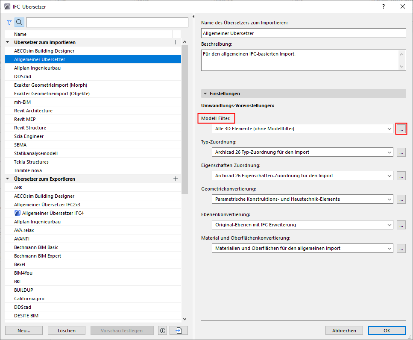Open Eigenschaften-Zuordnung options ellipsis button

(x=401, y=176)
